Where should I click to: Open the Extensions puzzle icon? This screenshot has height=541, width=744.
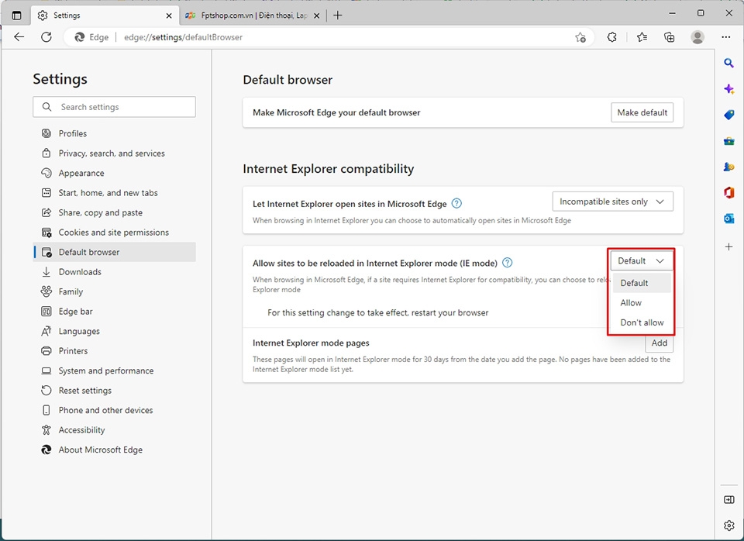(x=612, y=37)
